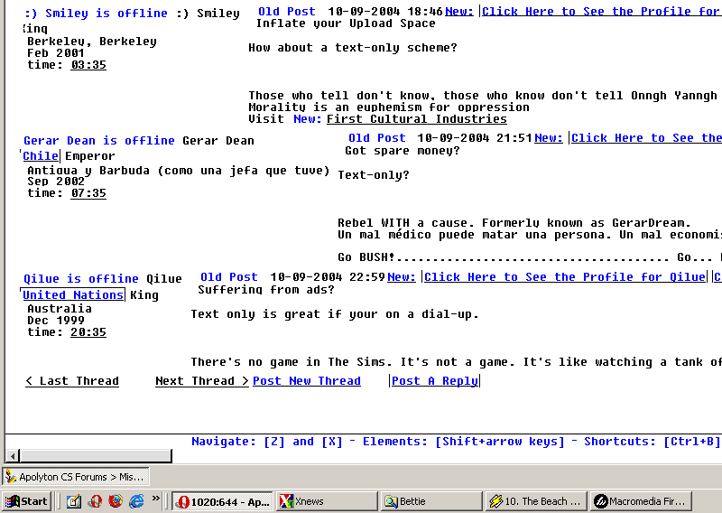Switch to Macromedia Fireworks in taskbar
This screenshot has width=722, height=513.
(641, 501)
